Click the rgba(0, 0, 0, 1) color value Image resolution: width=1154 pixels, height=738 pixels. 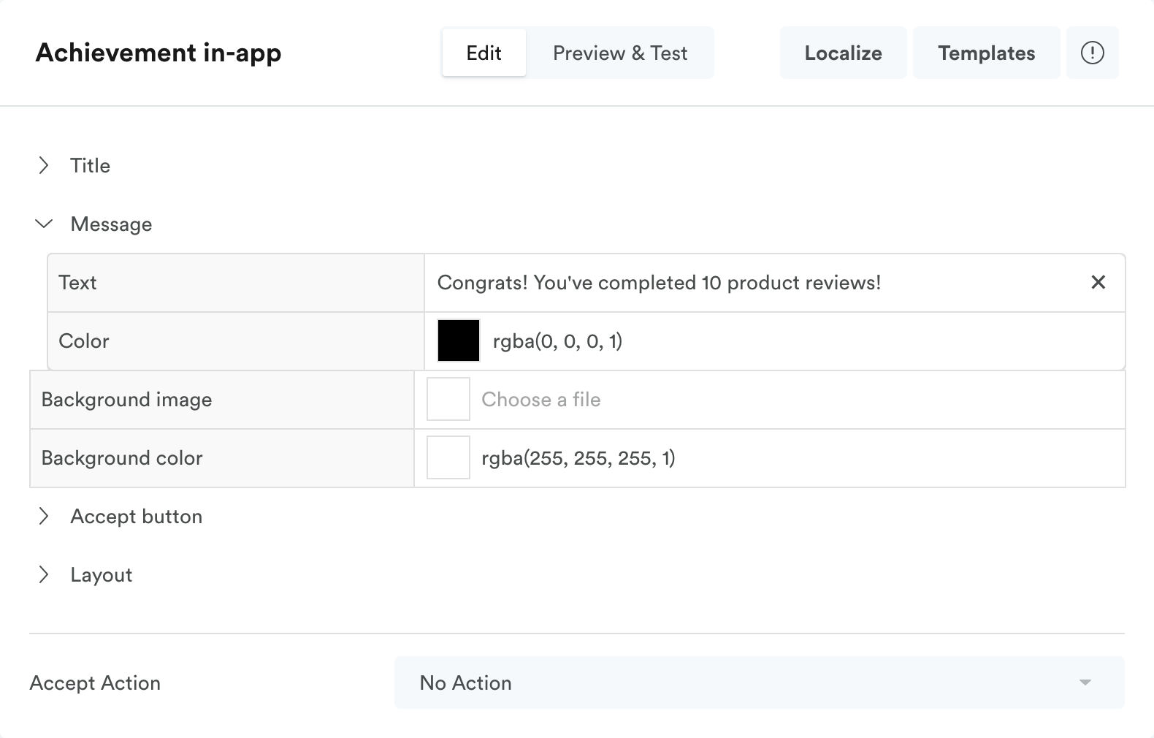pyautogui.click(x=557, y=341)
